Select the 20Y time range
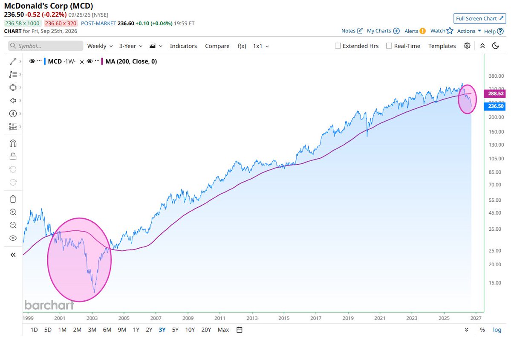Image resolution: width=511 pixels, height=337 pixels. (x=206, y=330)
